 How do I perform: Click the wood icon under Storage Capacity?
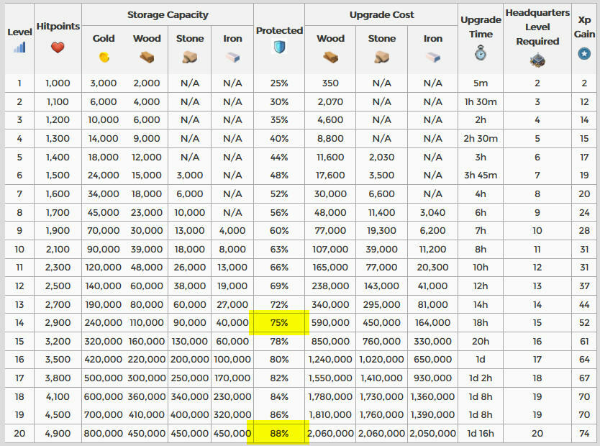pyautogui.click(x=147, y=57)
